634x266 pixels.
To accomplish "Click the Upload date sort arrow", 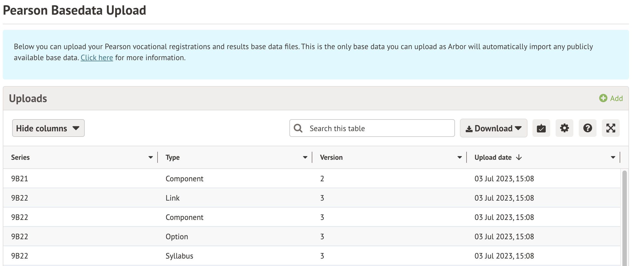I will tap(519, 157).
